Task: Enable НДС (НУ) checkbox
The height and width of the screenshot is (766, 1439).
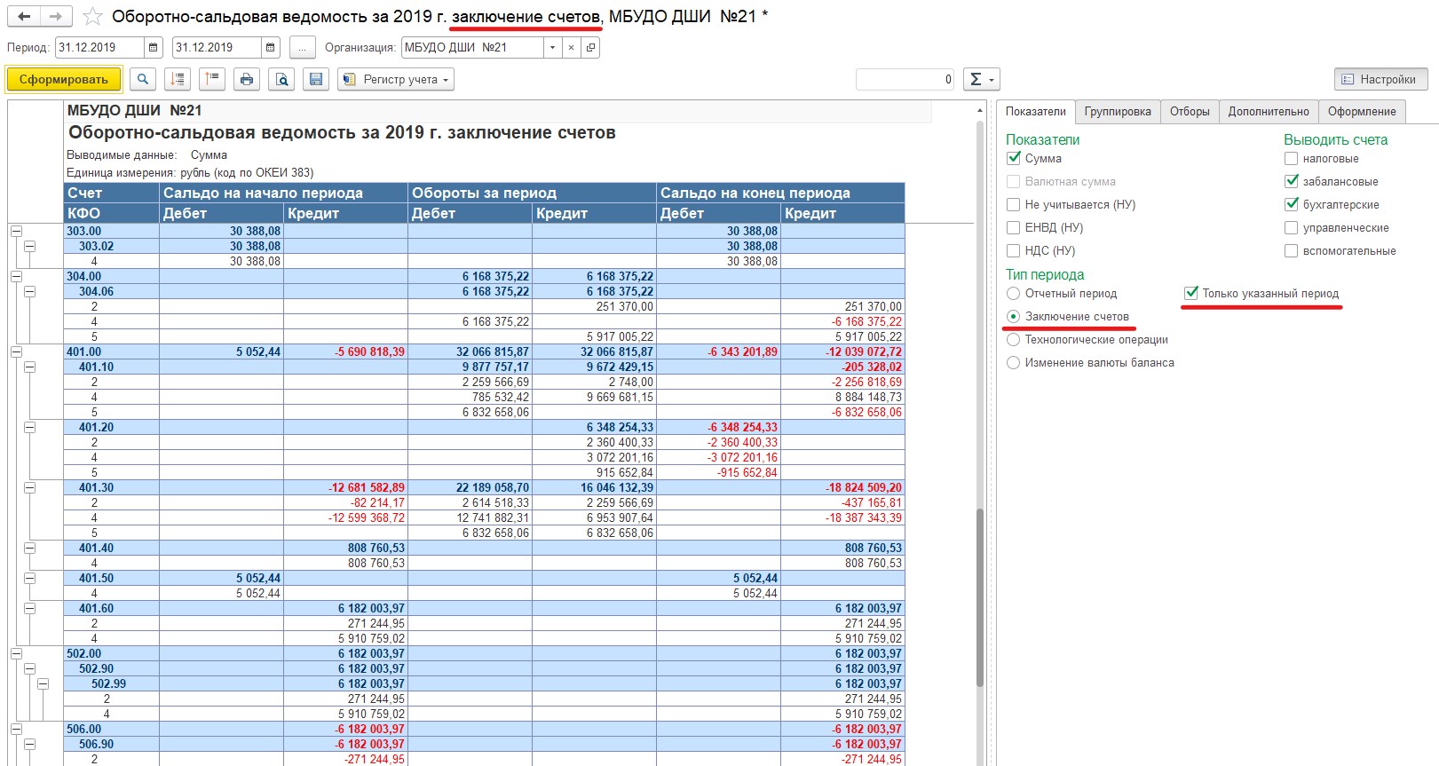Action: pyautogui.click(x=1014, y=250)
